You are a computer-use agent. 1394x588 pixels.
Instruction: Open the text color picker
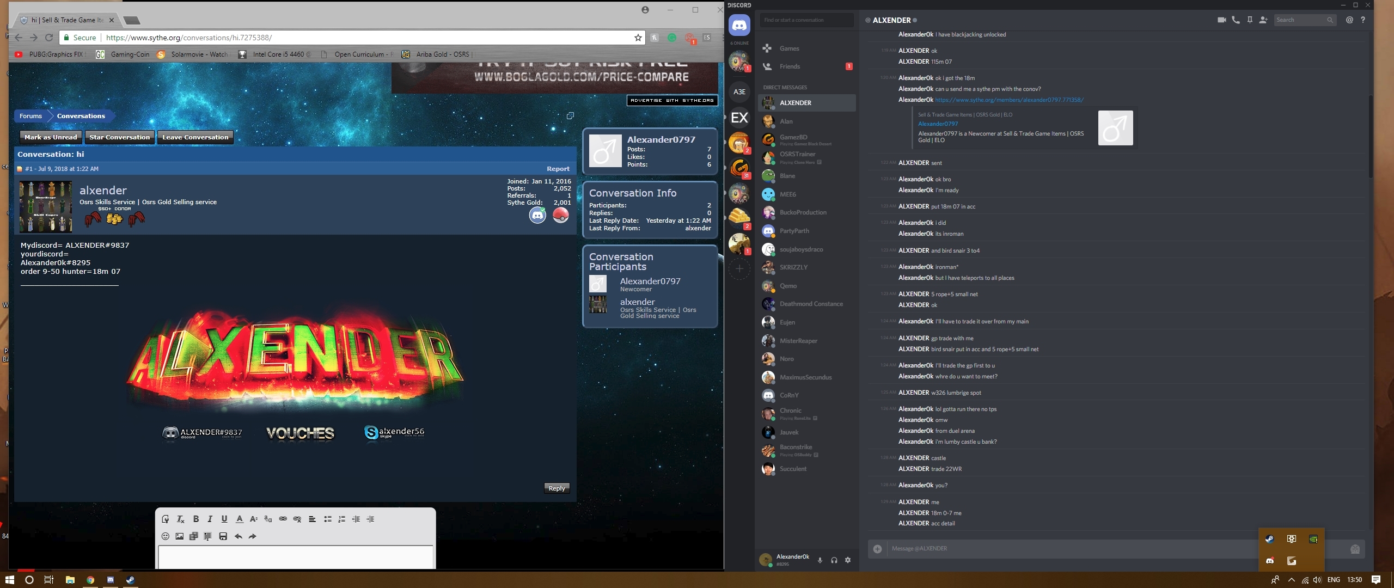[239, 519]
